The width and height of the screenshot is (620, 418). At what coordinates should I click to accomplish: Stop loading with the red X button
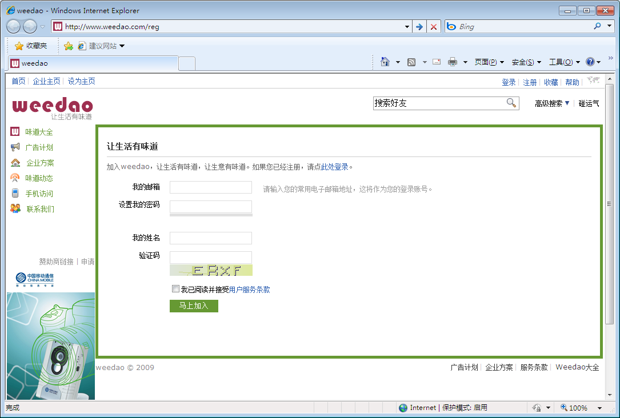(x=434, y=26)
